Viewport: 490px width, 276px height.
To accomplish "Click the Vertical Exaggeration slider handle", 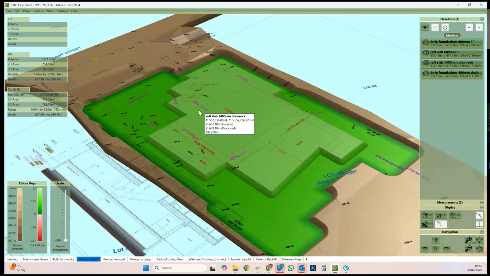I will tap(66, 240).
